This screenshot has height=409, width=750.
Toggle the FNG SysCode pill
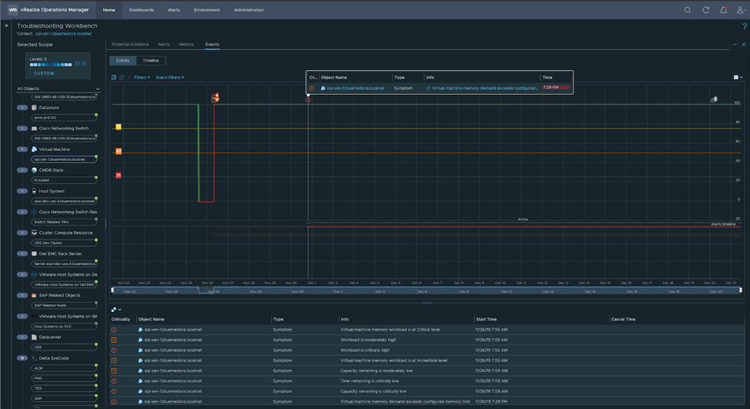click(x=64, y=378)
